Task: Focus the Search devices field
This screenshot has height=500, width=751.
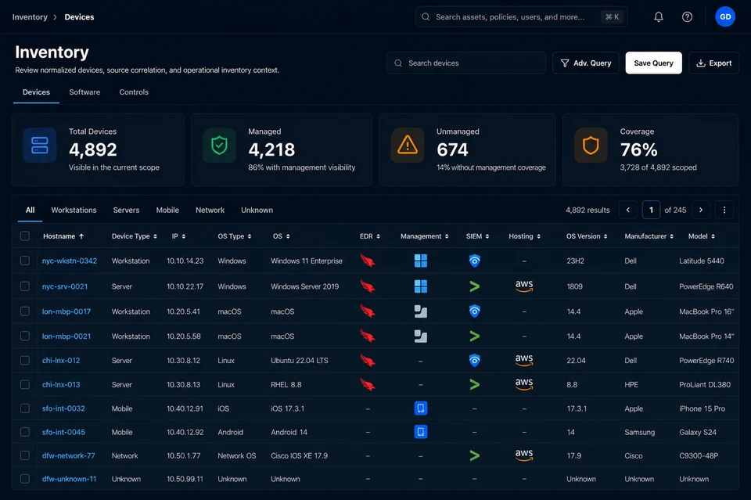Action: (x=466, y=63)
